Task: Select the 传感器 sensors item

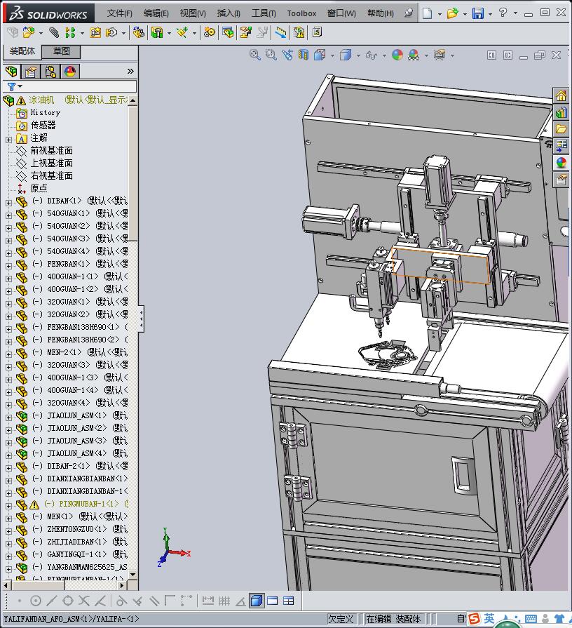Action: pos(43,126)
